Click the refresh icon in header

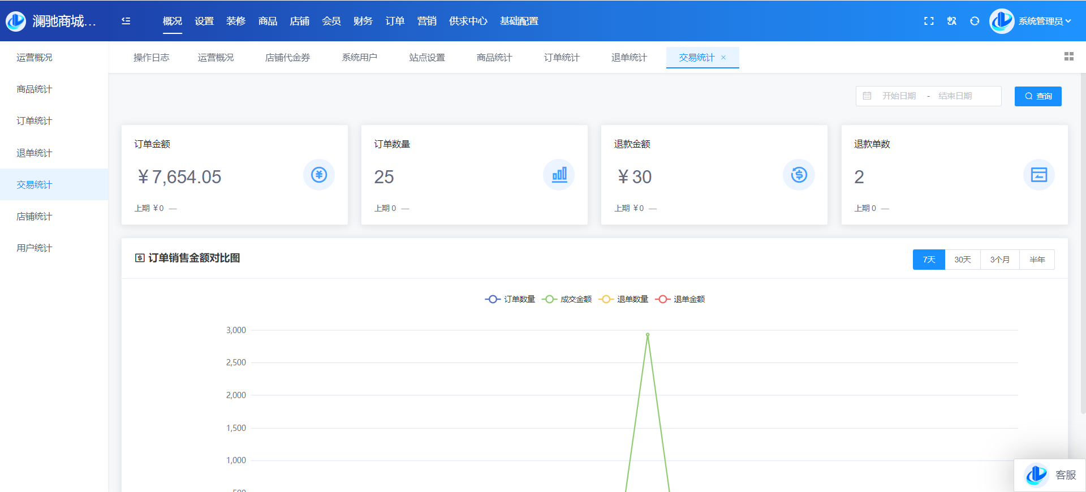pos(975,21)
